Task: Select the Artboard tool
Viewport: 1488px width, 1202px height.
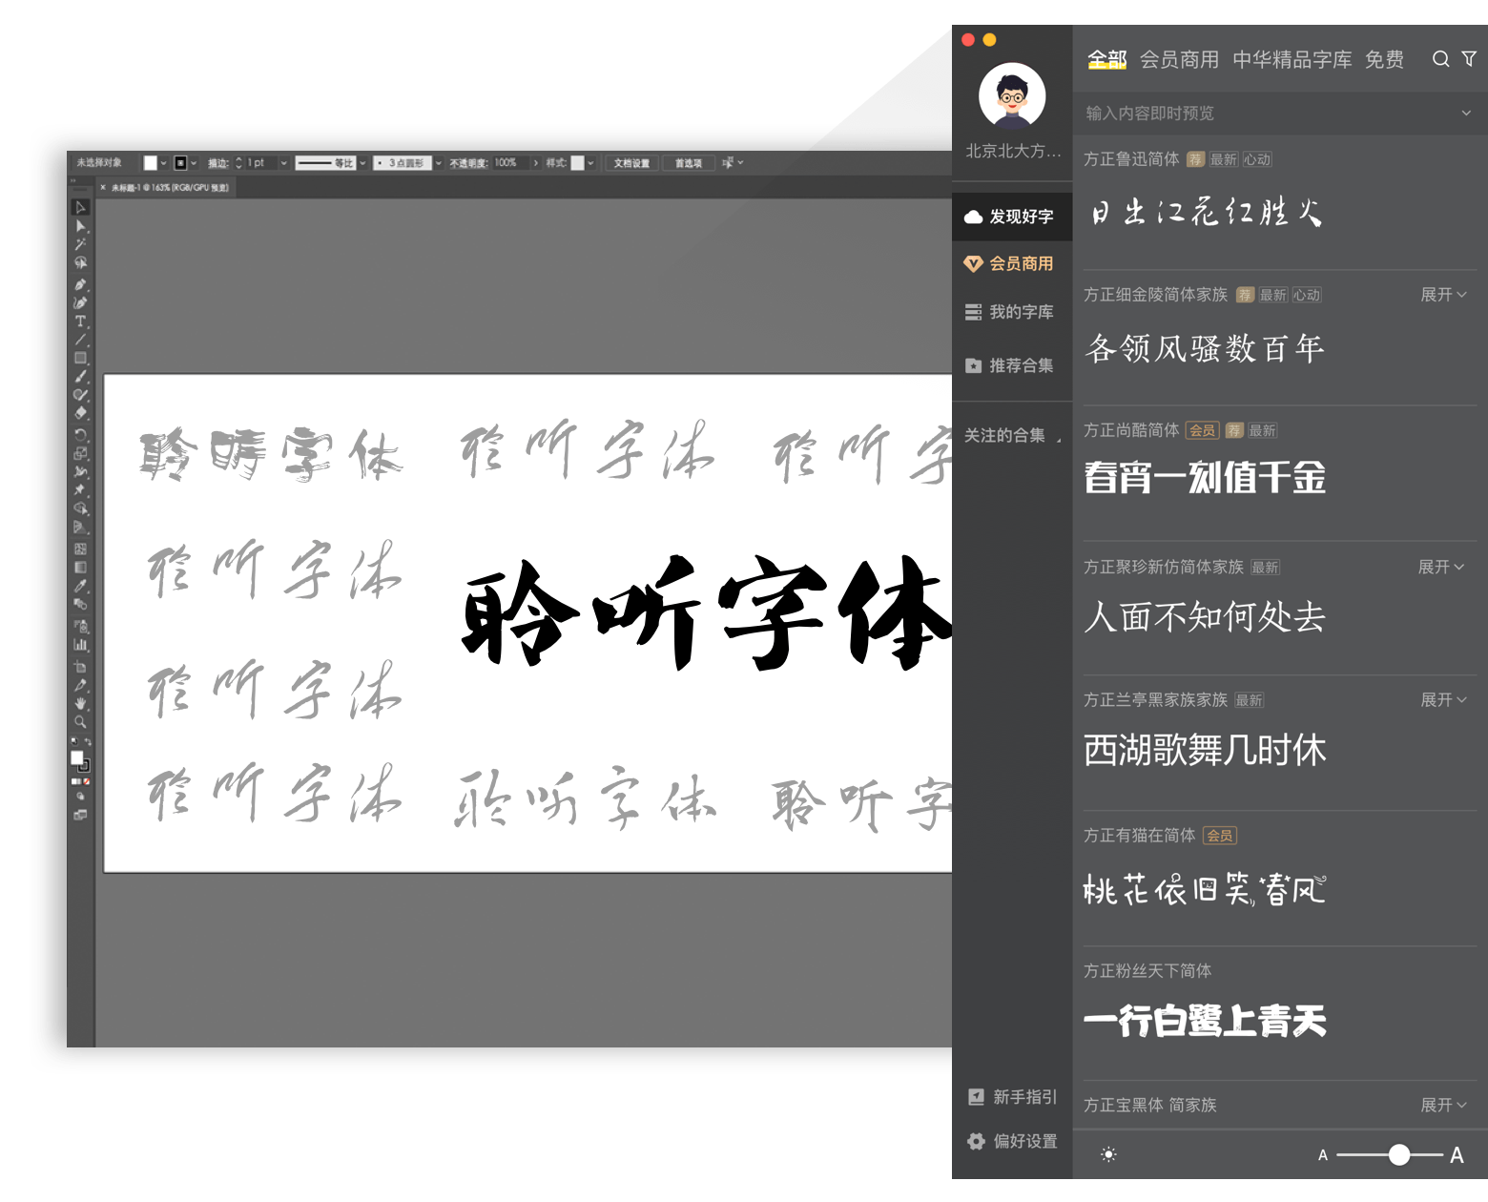Action: pyautogui.click(x=81, y=667)
